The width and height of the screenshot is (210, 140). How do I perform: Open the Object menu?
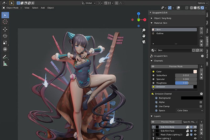coord(50,8)
